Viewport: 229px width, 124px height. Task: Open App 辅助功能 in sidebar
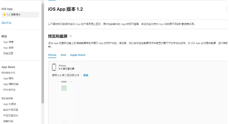point(11,84)
